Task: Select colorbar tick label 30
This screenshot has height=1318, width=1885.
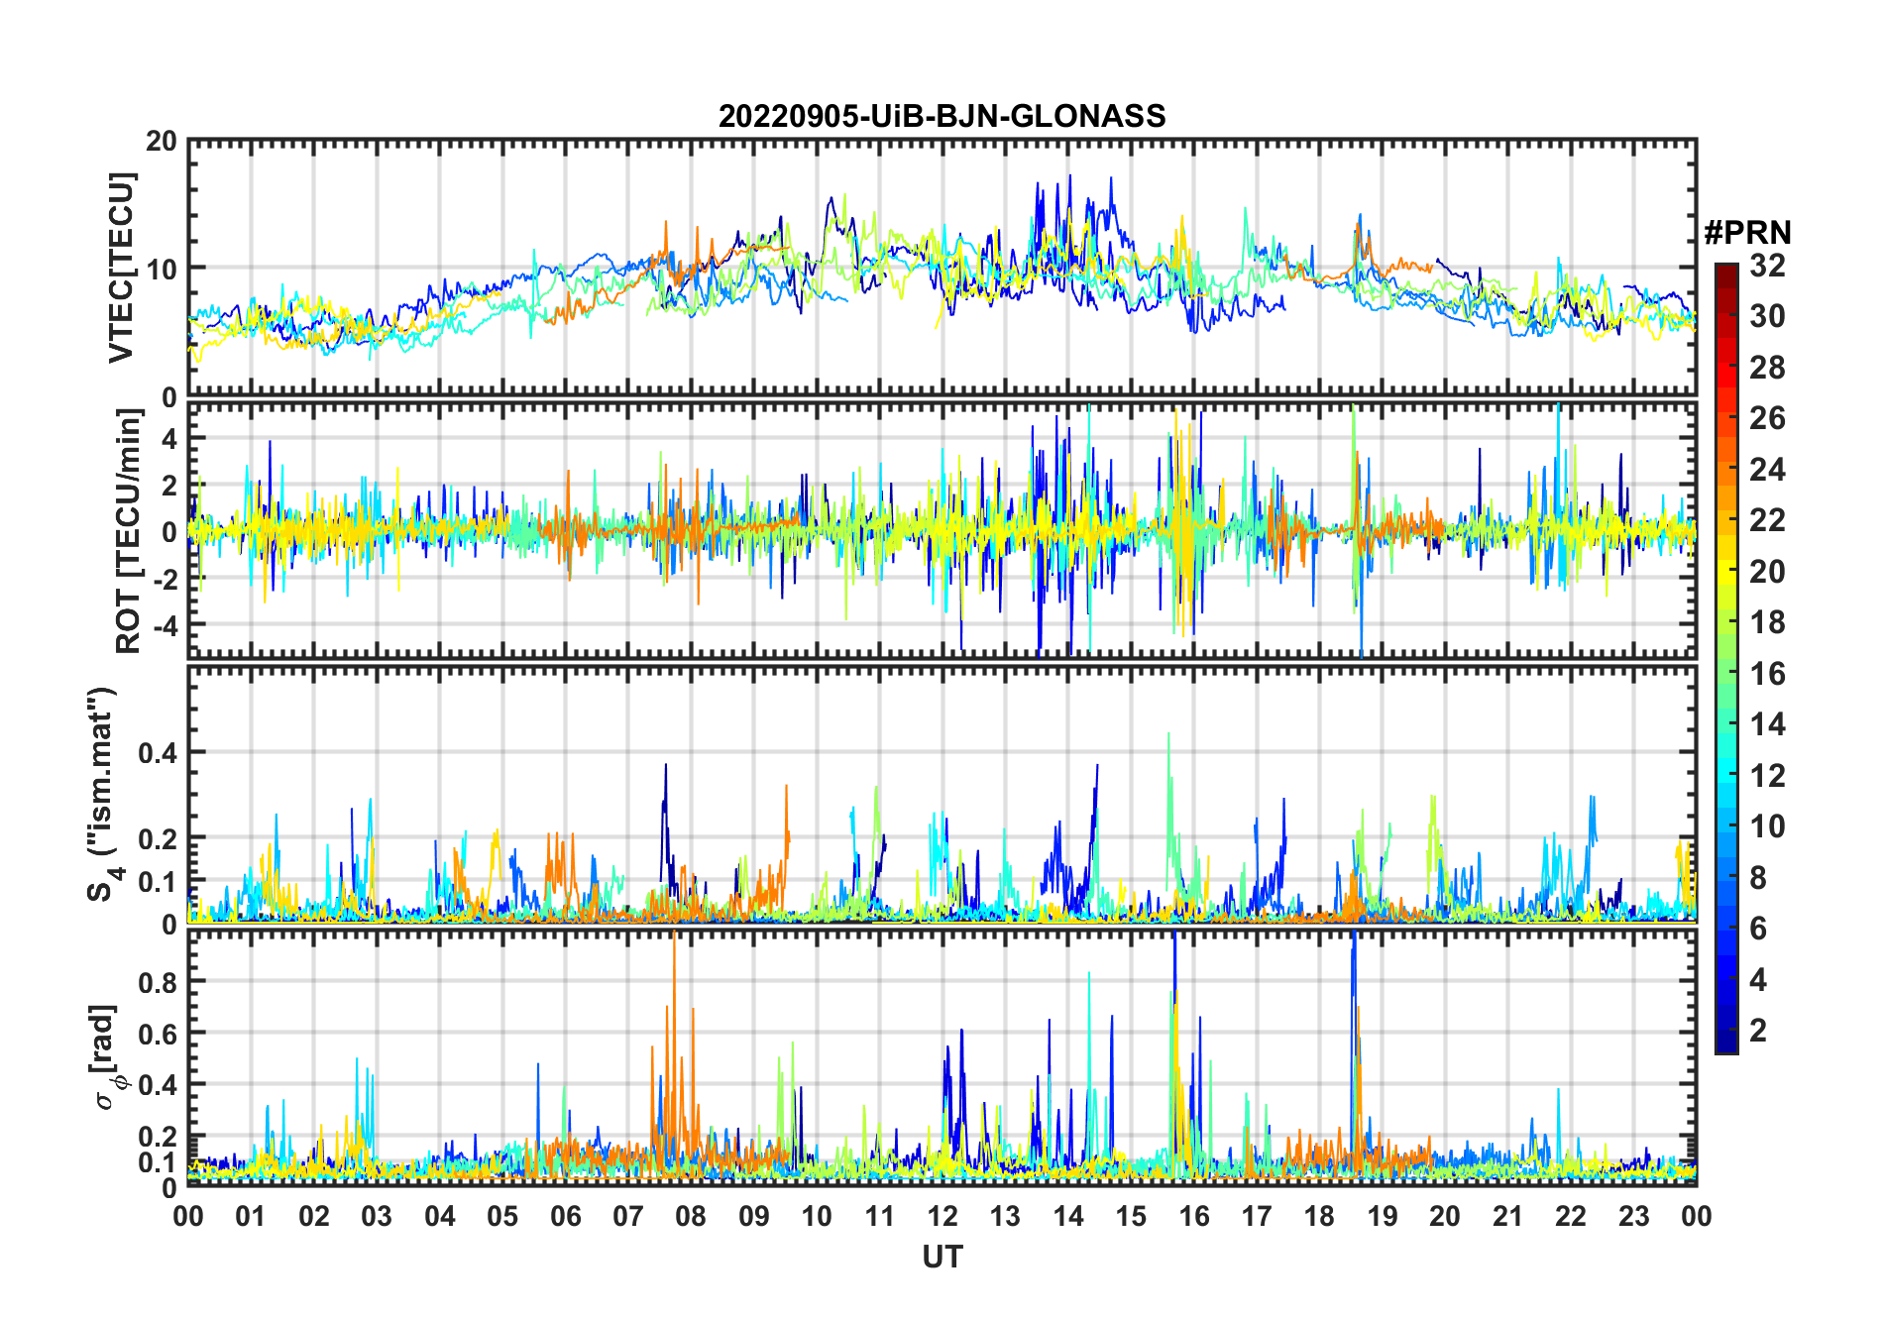Action: [1767, 316]
